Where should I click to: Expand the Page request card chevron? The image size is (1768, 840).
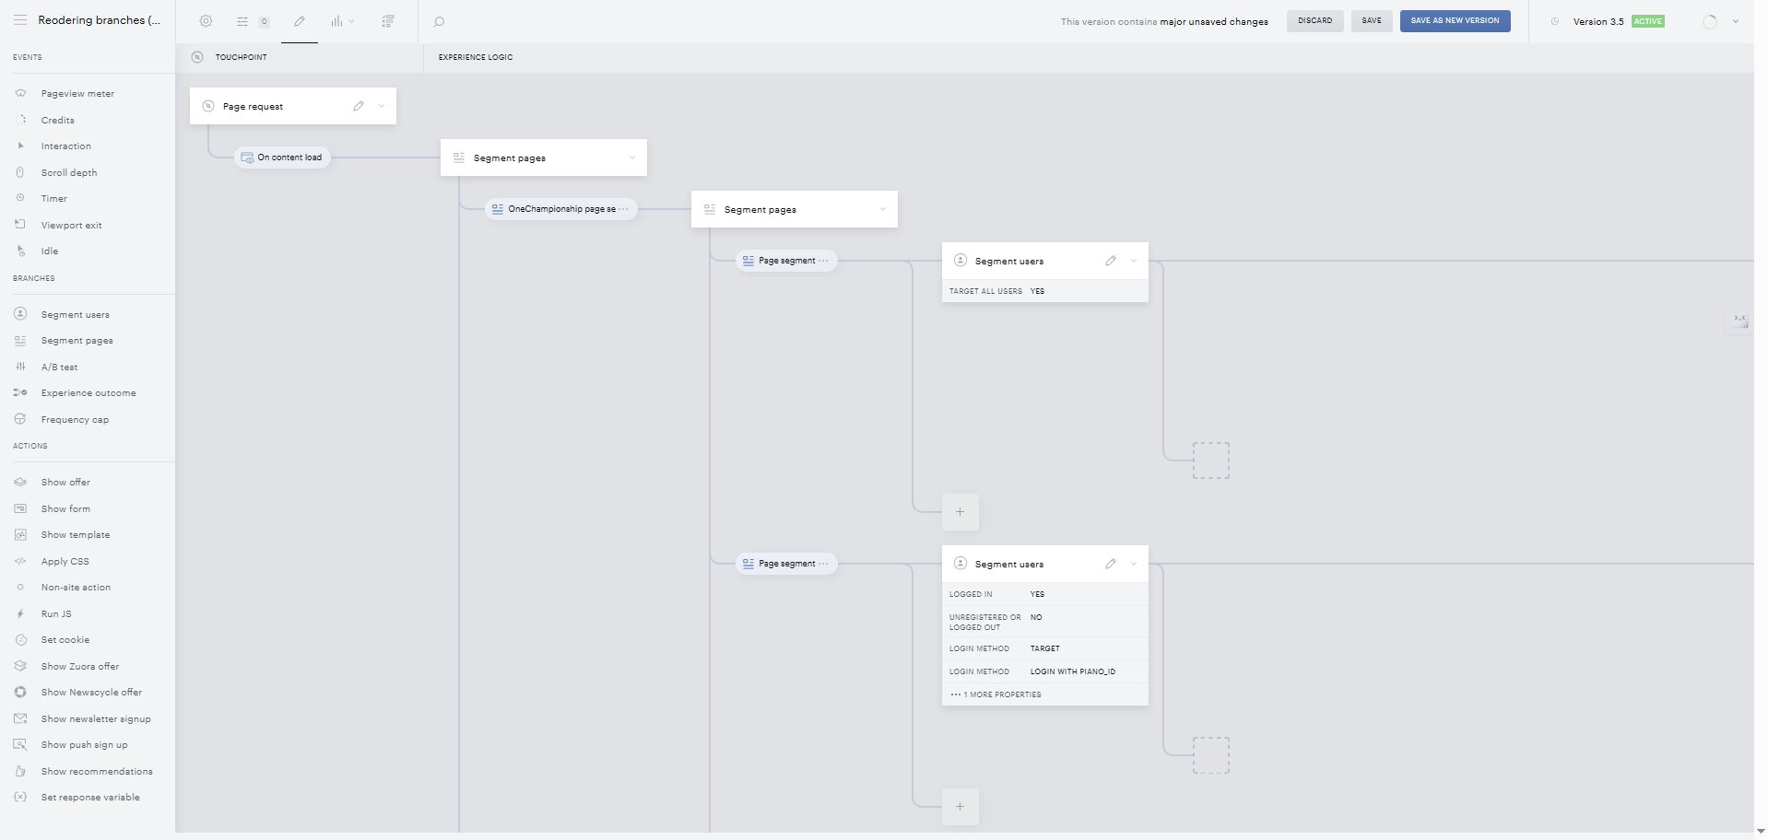[382, 106]
